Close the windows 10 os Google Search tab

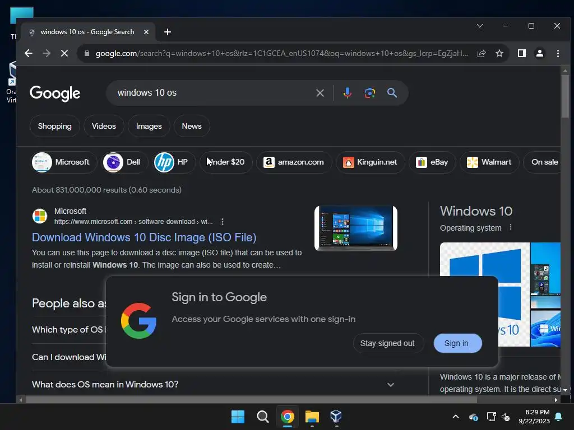pyautogui.click(x=146, y=32)
